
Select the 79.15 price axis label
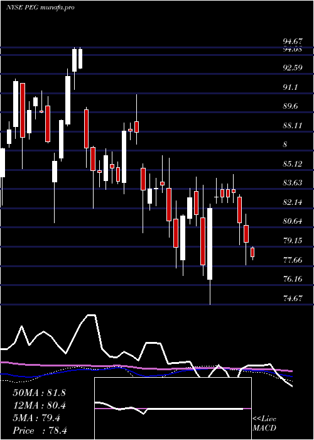tap(293, 241)
